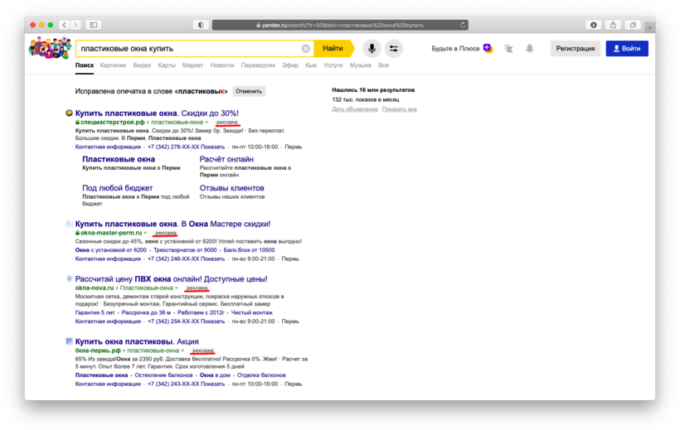Screen dimensions: 680x430
Task: Click favicon of okna-nova.ru result
Action: point(69,278)
